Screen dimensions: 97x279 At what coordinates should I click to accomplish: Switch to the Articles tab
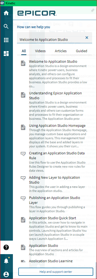point(61,51)
